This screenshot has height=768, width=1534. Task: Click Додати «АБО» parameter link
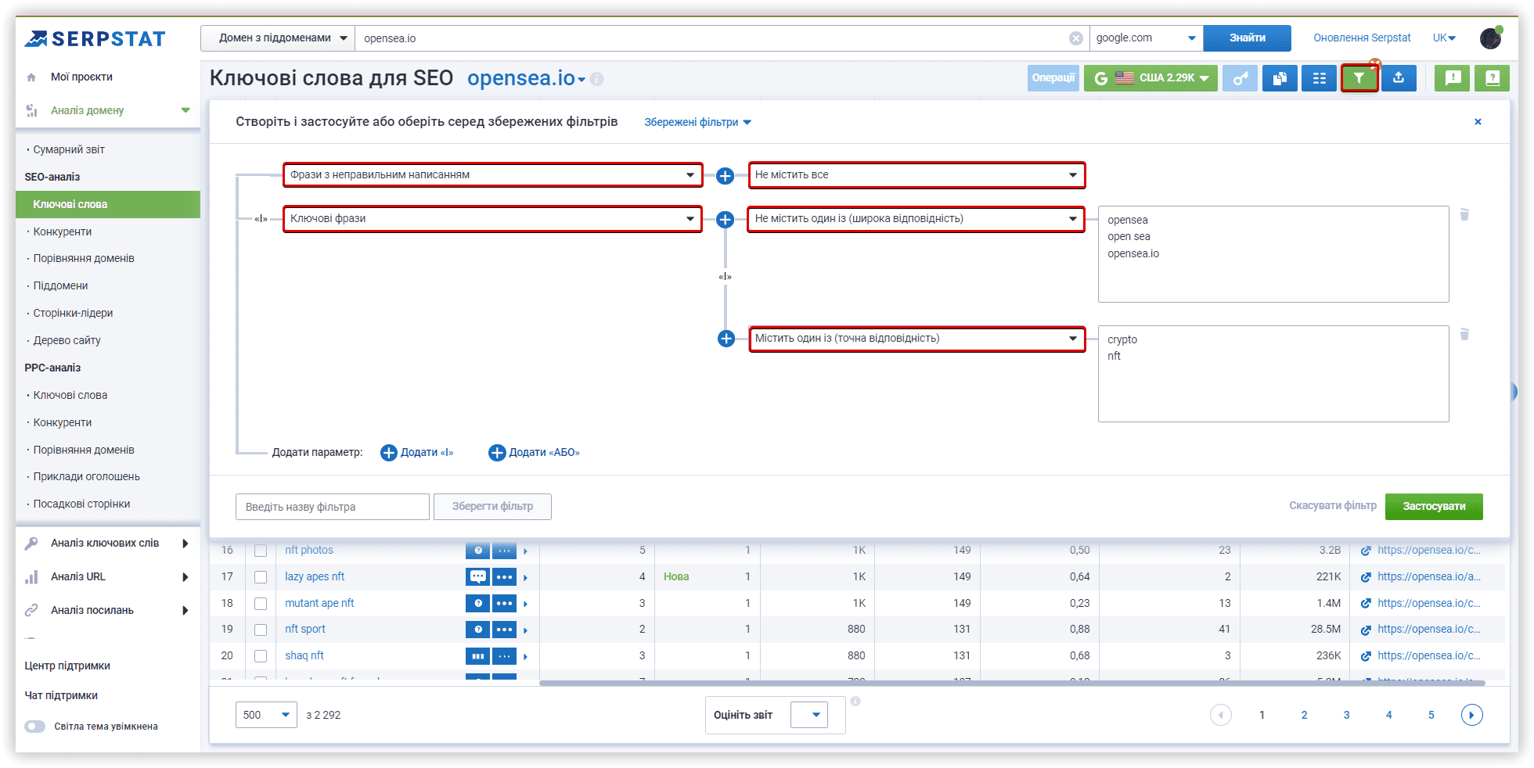point(535,453)
